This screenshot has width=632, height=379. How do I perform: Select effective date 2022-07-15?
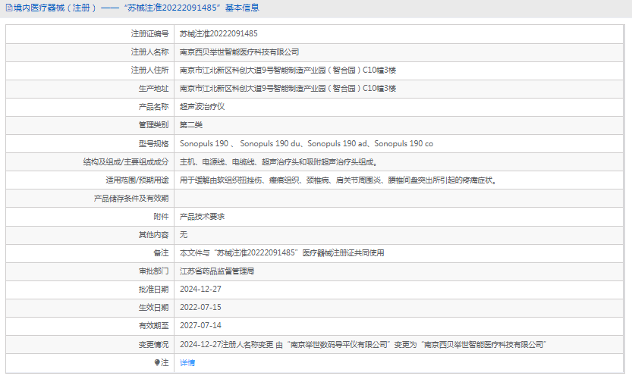point(200,307)
